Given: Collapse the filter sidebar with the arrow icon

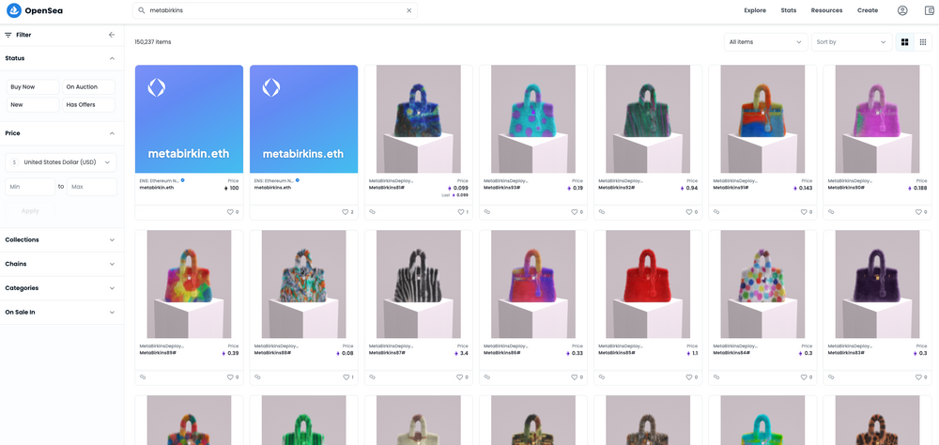Looking at the screenshot, I should click(x=112, y=35).
